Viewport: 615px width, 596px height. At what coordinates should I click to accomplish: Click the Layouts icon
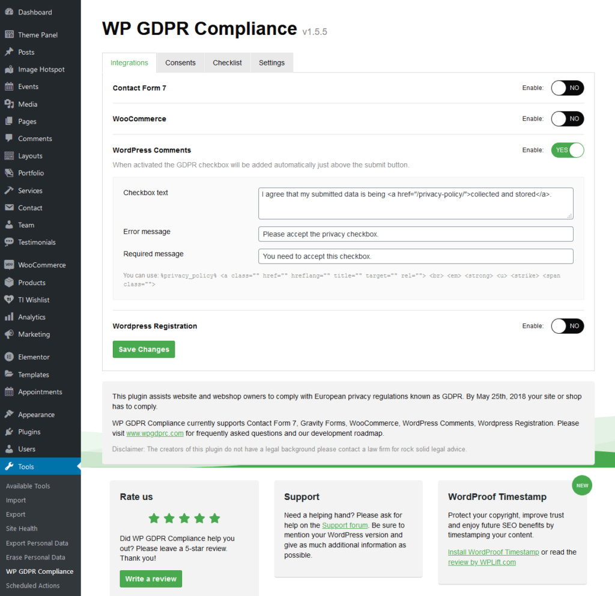click(x=9, y=155)
